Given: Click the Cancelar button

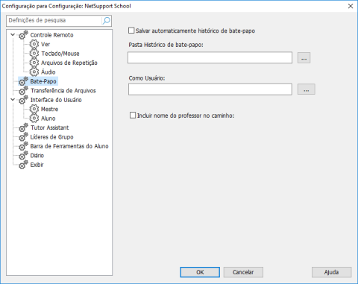Looking at the screenshot, I should point(243,272).
